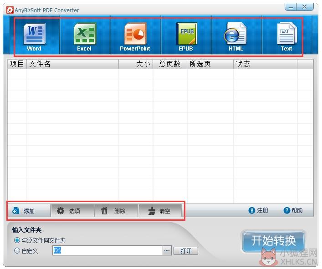Click the 总页数 column header
Screen dimensions: 322x269
click(170, 64)
